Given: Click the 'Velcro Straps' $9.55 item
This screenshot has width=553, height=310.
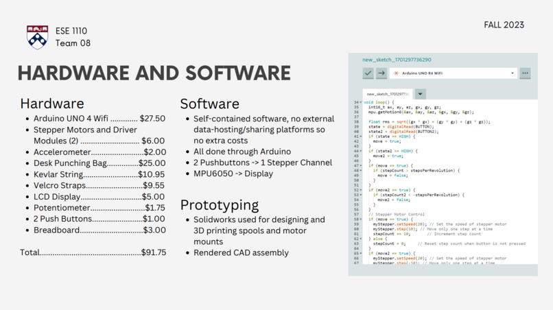Looking at the screenshot, I should 99,185.
